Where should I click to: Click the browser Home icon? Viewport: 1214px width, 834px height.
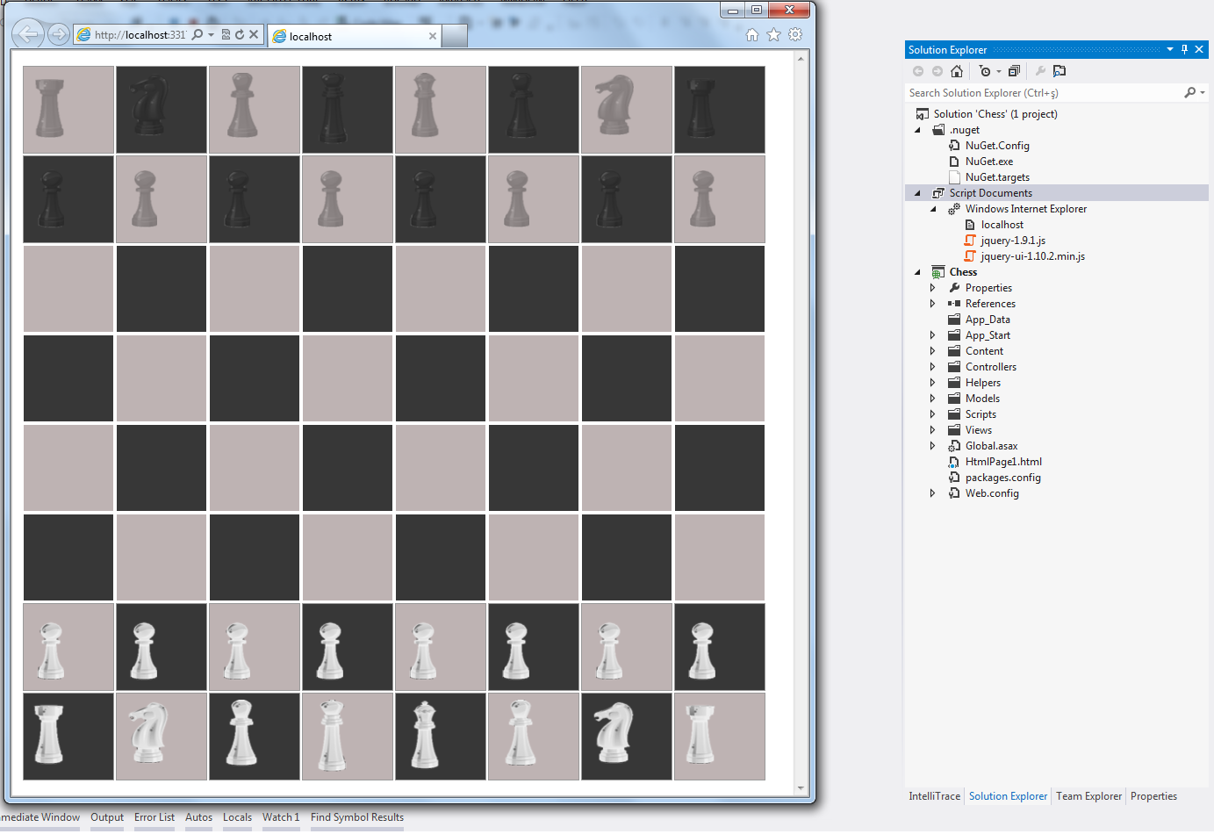coord(751,32)
